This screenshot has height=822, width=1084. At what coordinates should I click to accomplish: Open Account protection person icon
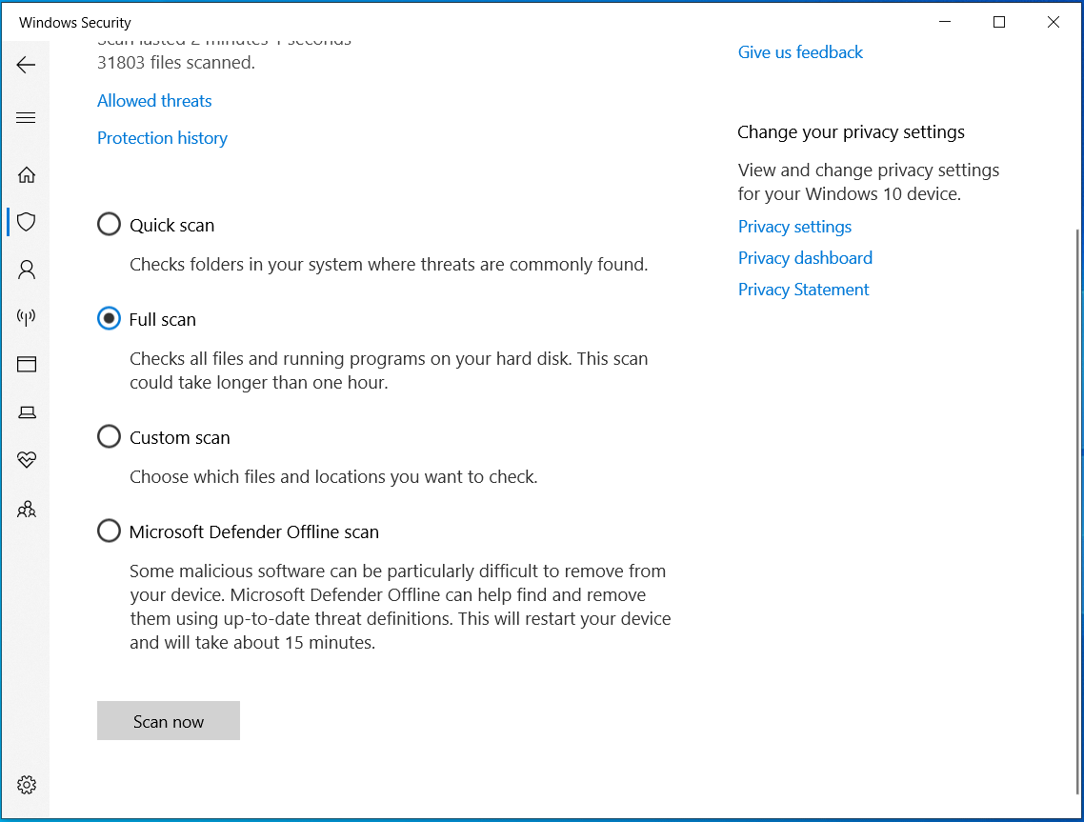point(27,270)
